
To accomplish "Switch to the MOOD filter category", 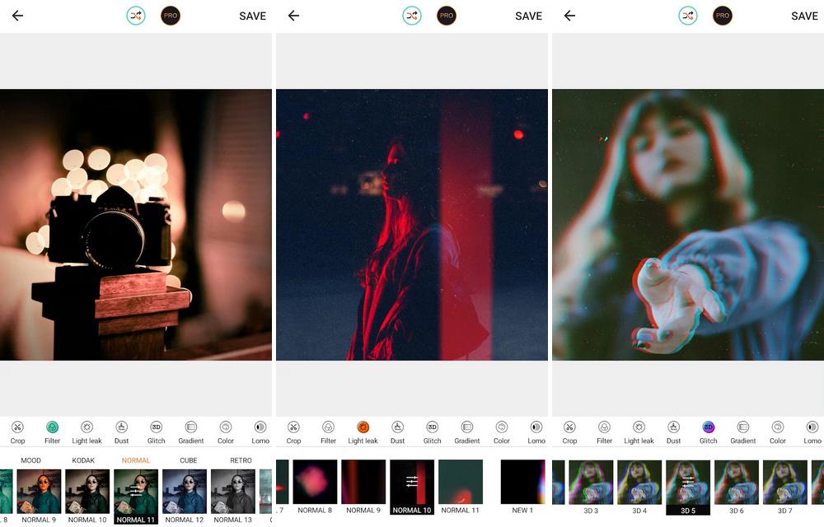I will coord(30,460).
